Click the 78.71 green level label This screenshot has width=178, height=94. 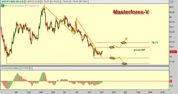pos(155,43)
